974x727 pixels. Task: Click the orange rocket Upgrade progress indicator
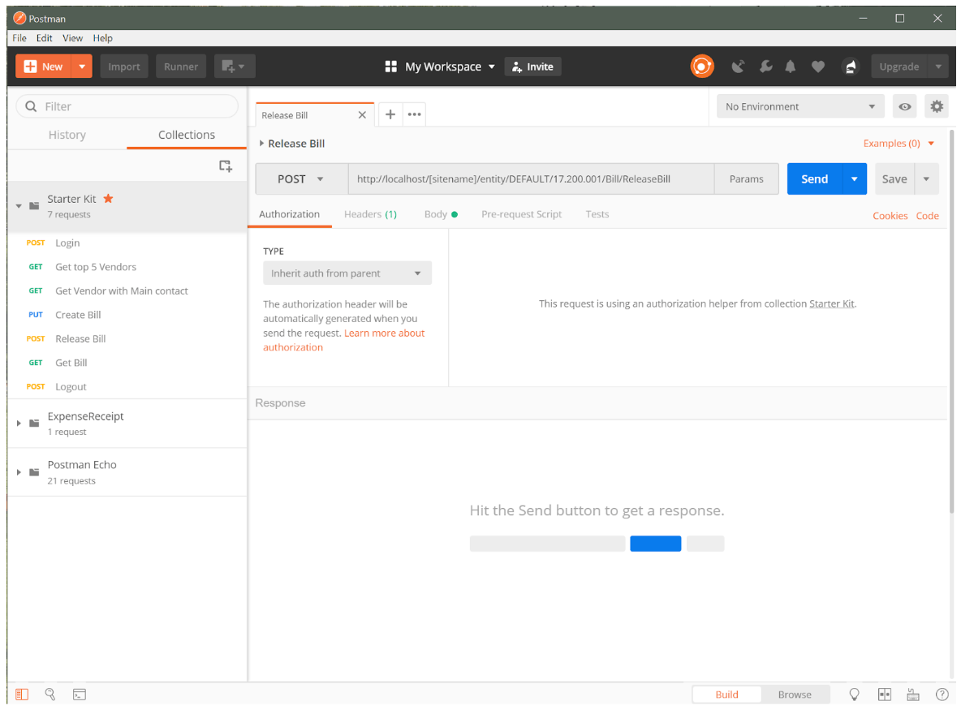point(702,66)
